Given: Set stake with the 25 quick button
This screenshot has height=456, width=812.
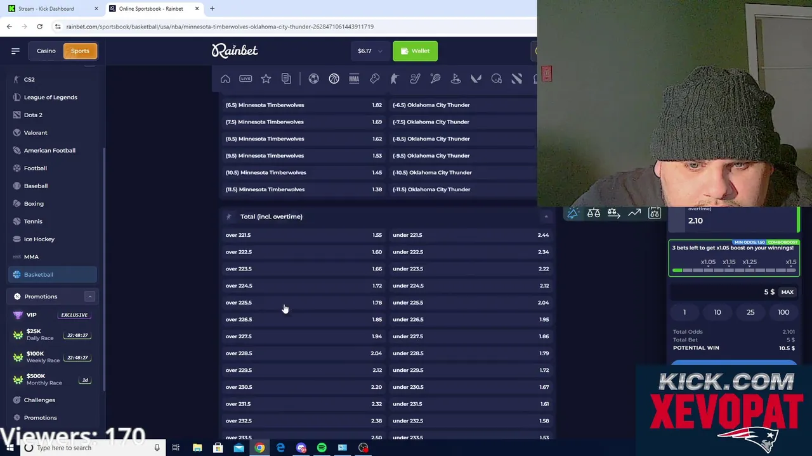Looking at the screenshot, I should point(750,312).
